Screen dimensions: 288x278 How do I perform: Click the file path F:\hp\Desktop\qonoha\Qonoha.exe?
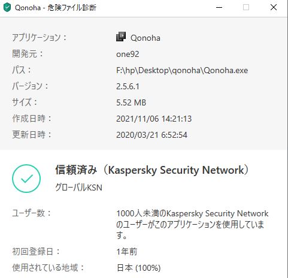[x=182, y=70]
